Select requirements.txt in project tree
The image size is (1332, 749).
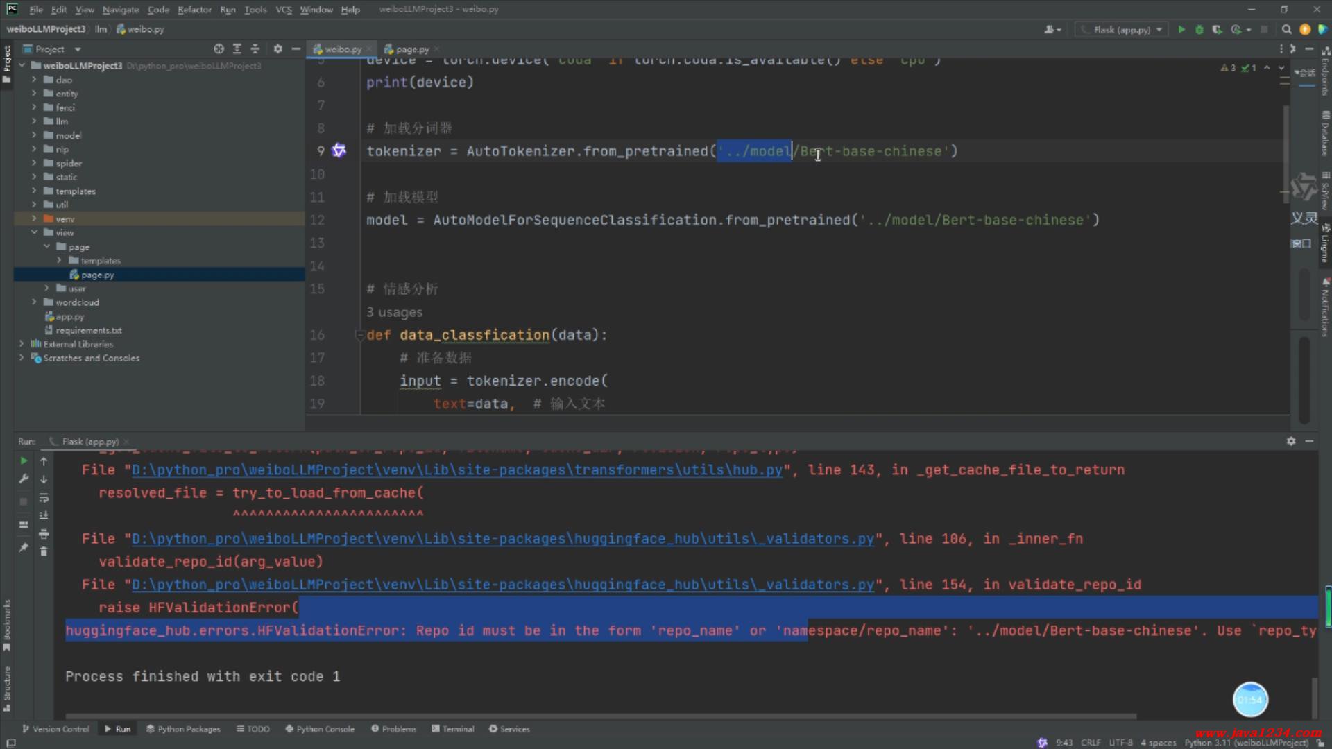88,330
